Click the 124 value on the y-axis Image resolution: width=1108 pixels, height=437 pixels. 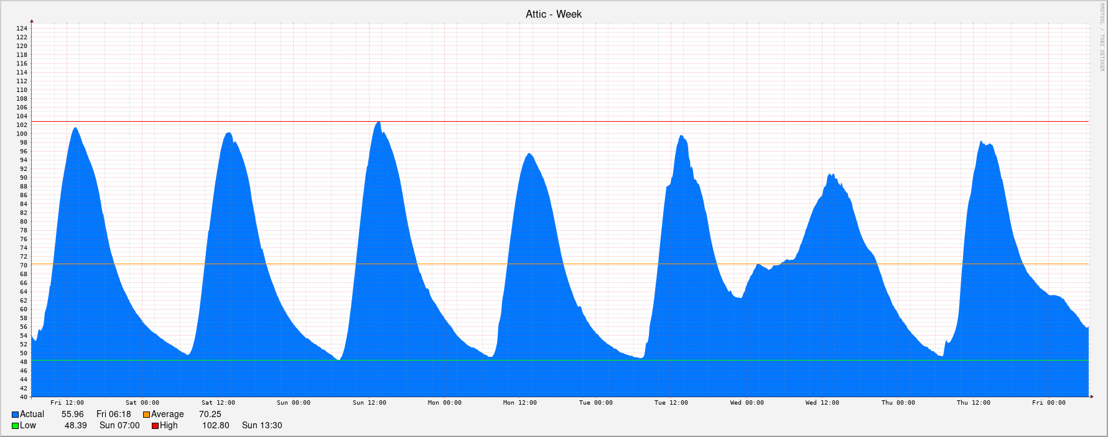tap(22, 29)
